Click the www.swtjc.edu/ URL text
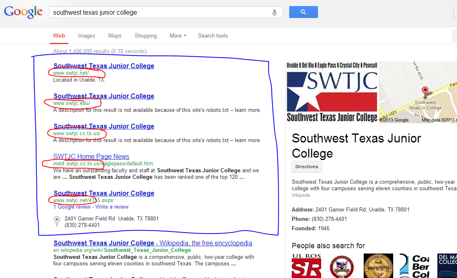This screenshot has height=278, width=457. point(72,103)
